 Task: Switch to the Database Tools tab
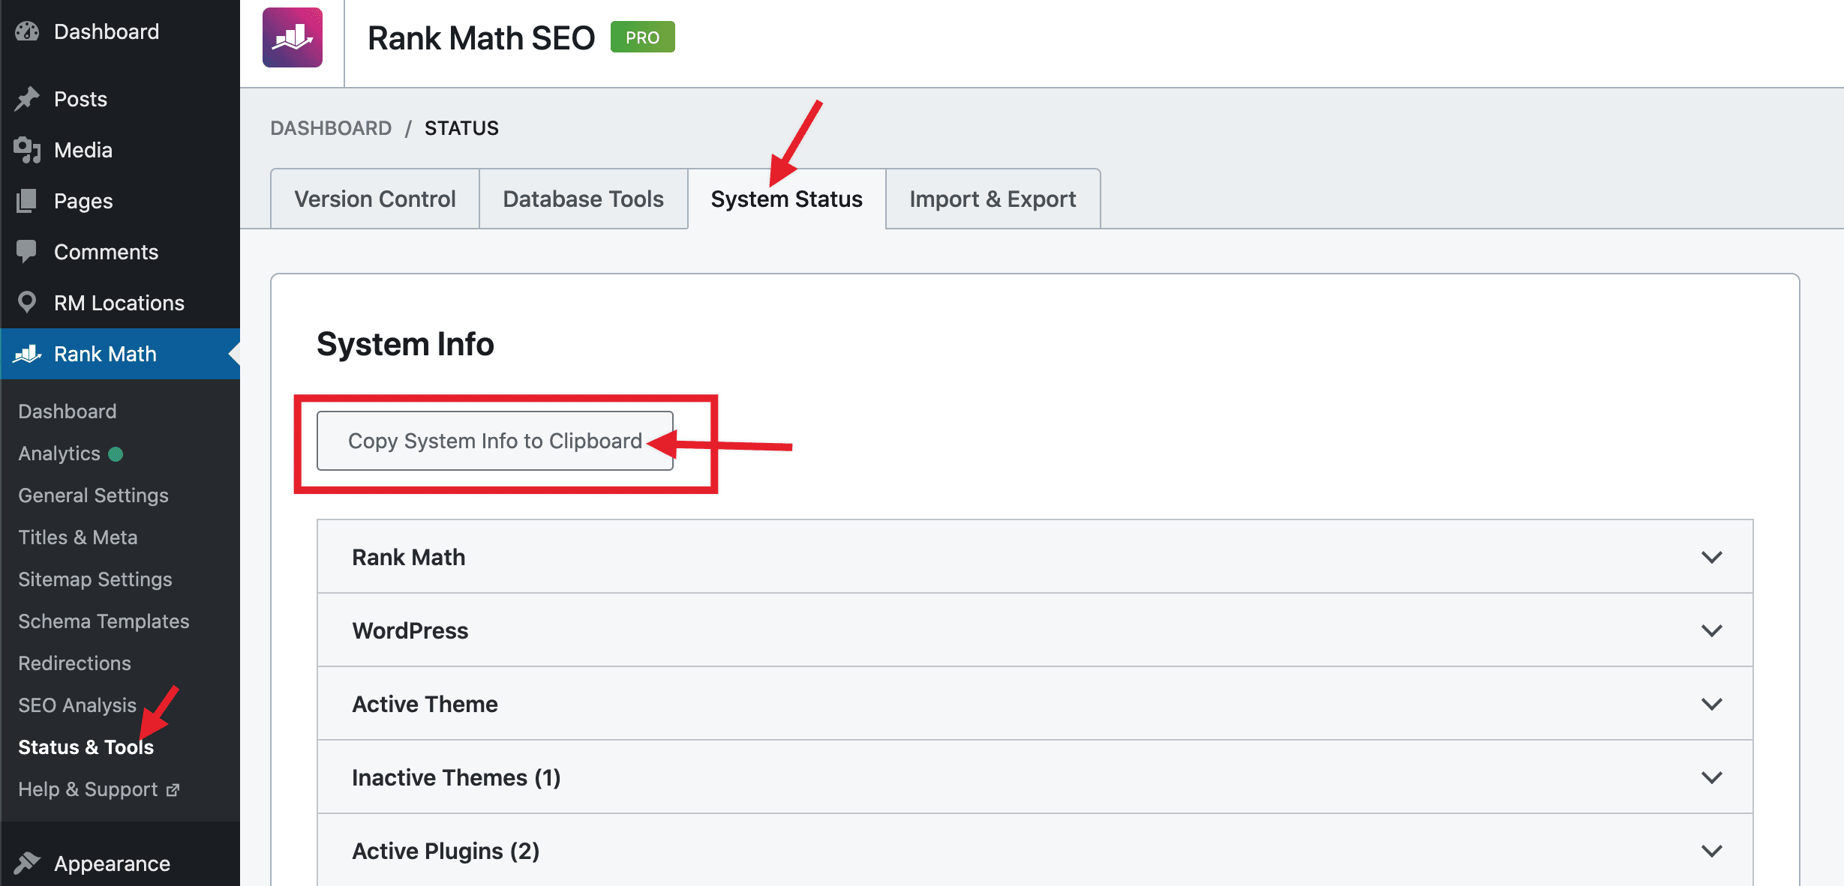pos(584,199)
